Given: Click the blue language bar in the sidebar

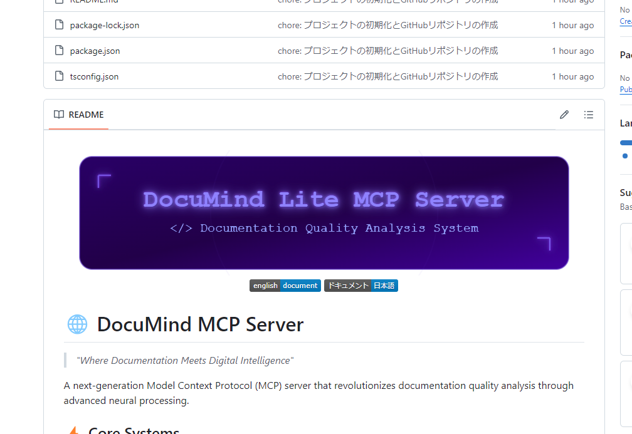Looking at the screenshot, I should tap(626, 143).
